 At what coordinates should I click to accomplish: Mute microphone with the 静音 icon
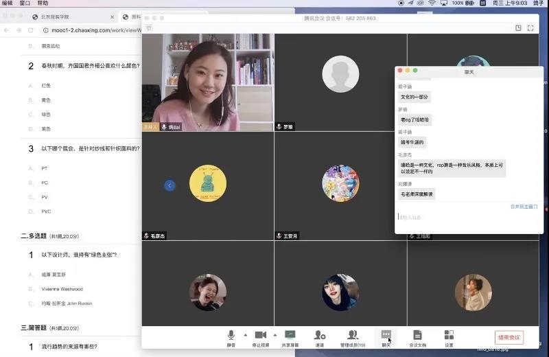[231, 335]
